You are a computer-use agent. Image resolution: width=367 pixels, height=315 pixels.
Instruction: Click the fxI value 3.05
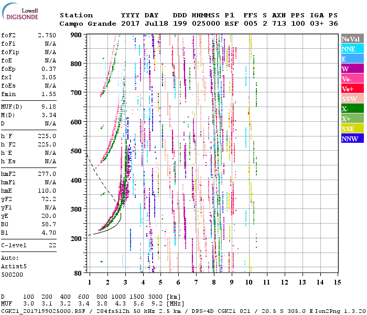[49, 78]
